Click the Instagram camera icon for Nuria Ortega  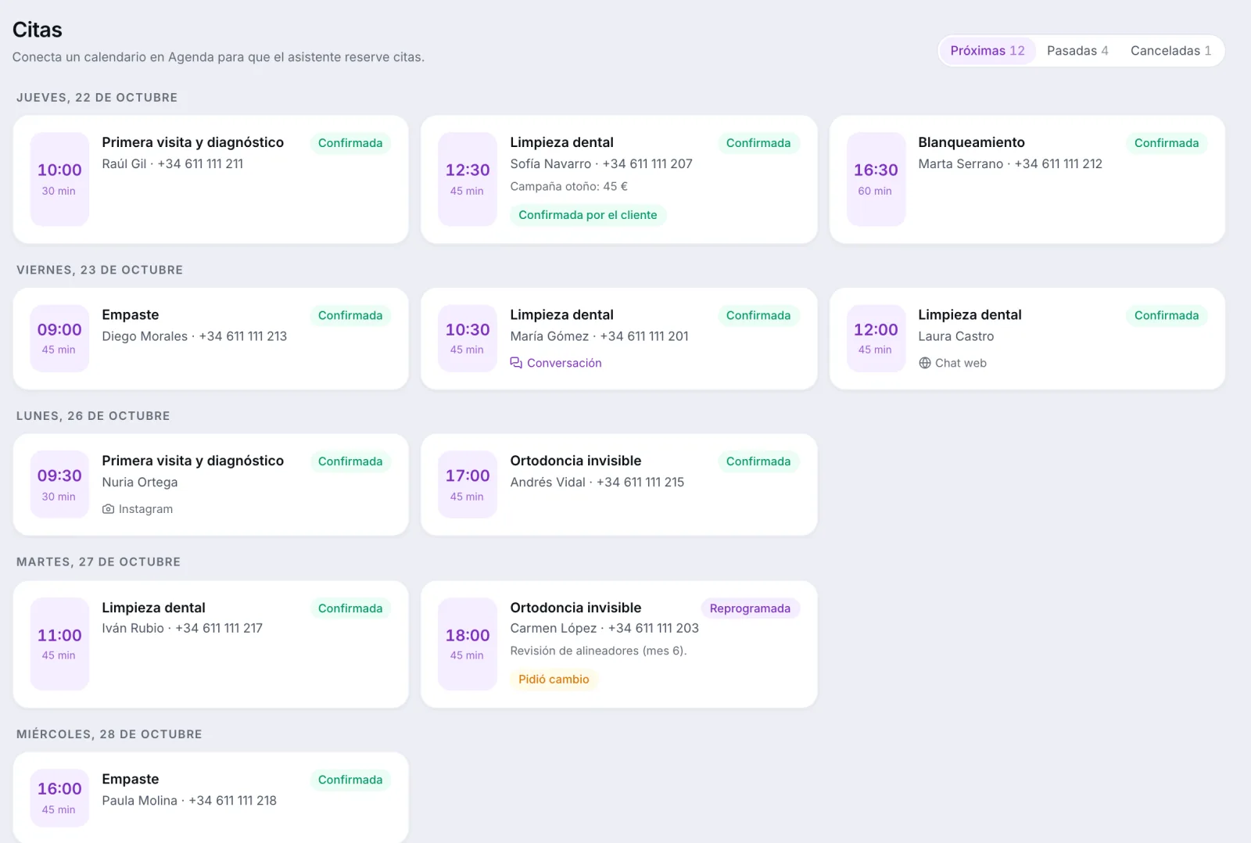pyautogui.click(x=109, y=509)
